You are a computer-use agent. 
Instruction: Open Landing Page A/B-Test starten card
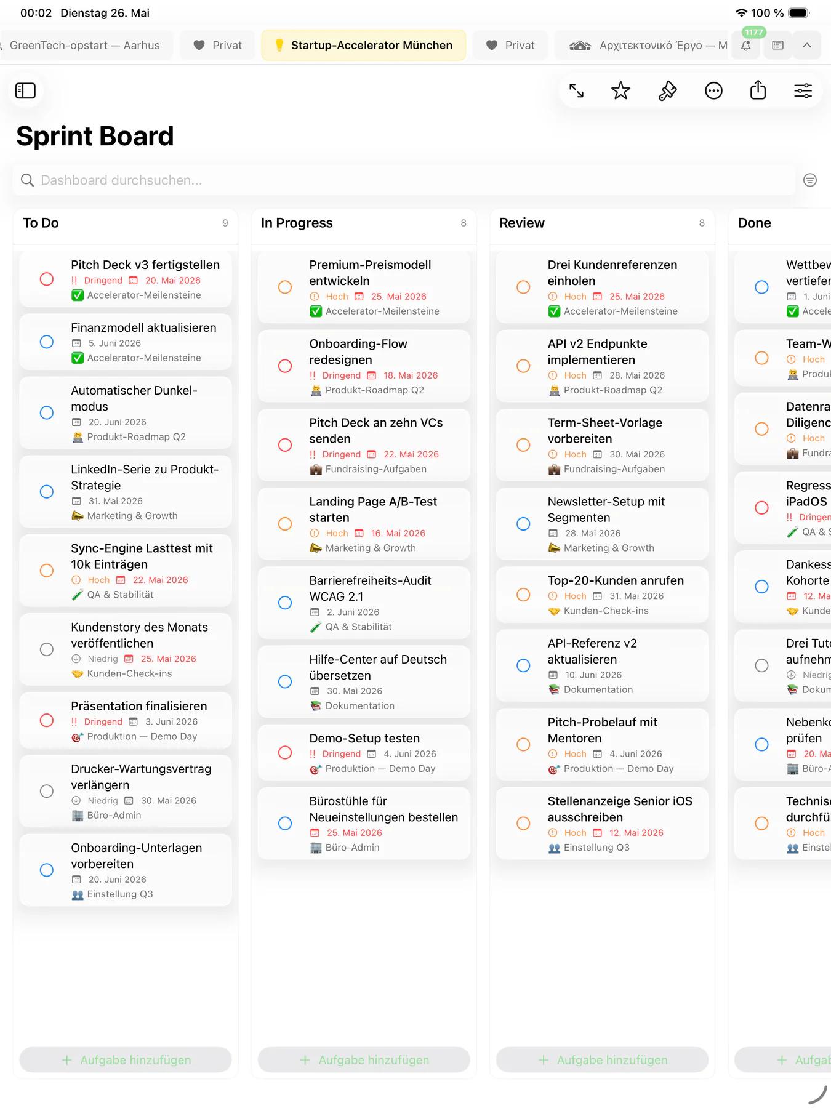click(364, 523)
